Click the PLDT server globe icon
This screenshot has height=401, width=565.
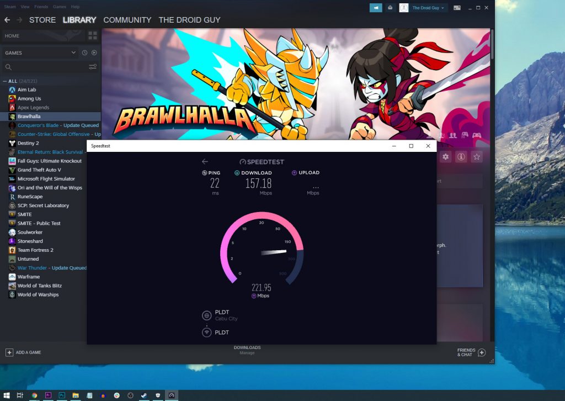206,315
